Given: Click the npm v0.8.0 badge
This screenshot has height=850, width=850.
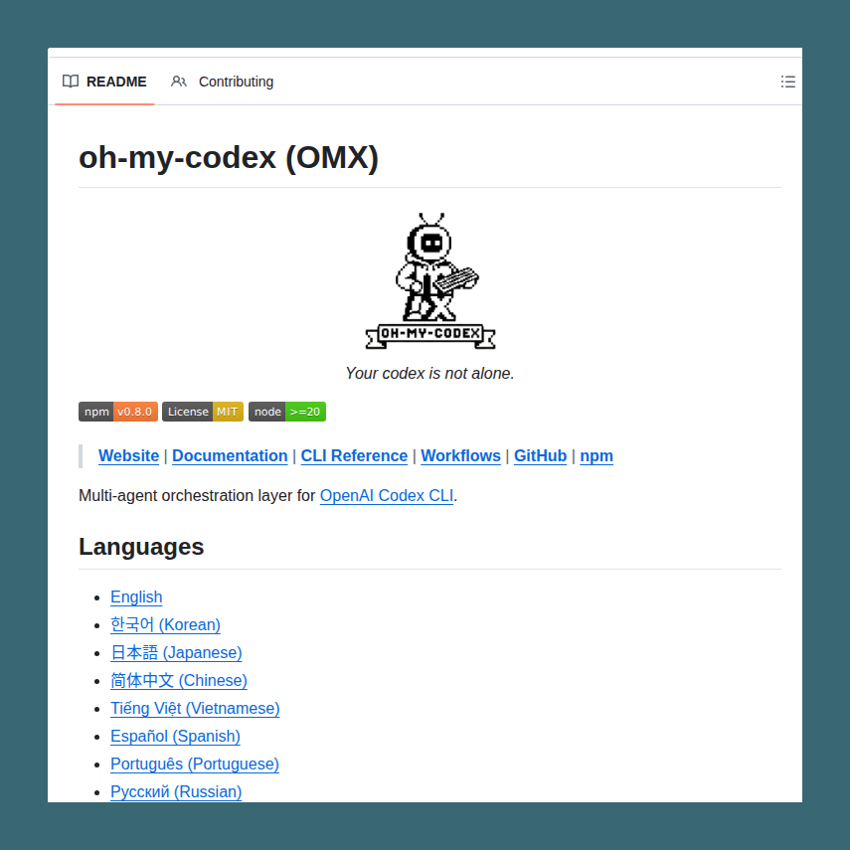Looking at the screenshot, I should point(118,412).
